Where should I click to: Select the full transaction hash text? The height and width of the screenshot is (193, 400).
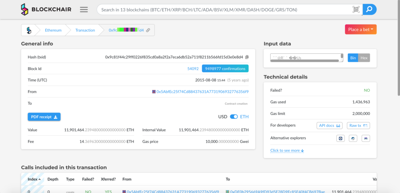coord(174,57)
